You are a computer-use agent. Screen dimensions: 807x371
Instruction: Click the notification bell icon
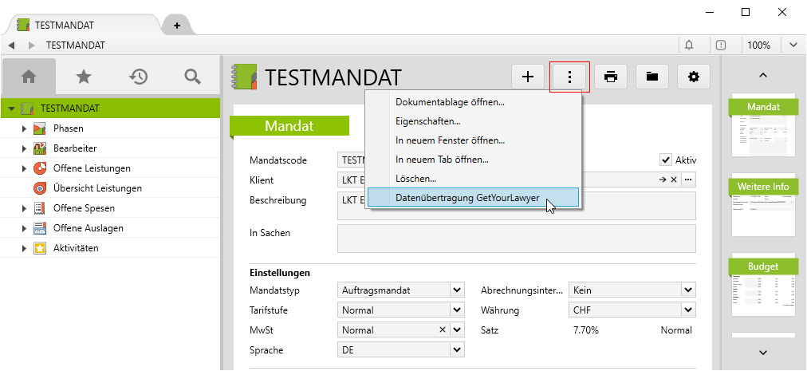point(689,45)
